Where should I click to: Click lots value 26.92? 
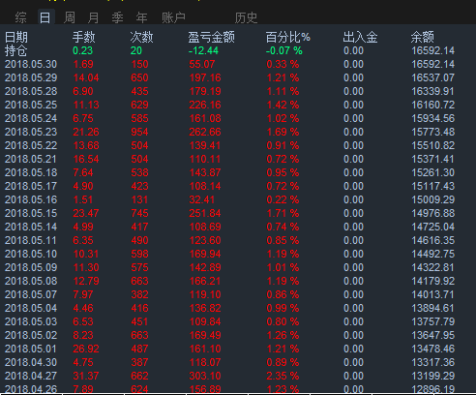tap(86, 349)
